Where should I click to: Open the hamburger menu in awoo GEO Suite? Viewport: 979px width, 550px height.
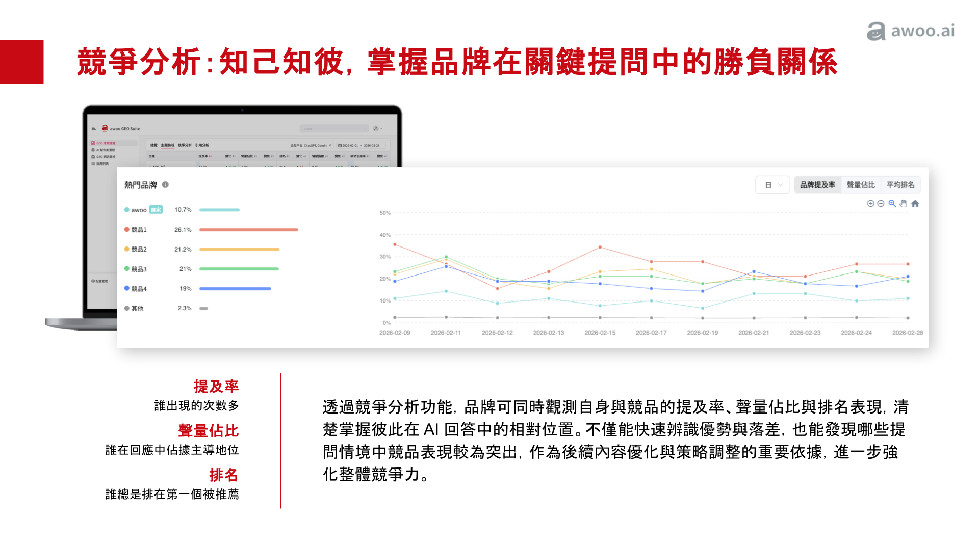94,129
